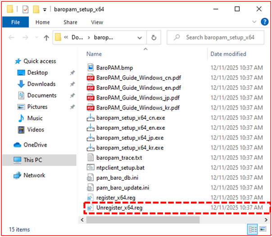Click the folder icon in title bar
Image resolution: width=272 pixels, height=237 pixels.
[x=10, y=9]
